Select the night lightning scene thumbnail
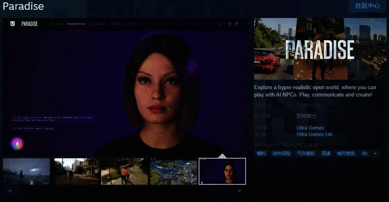This screenshot has width=389, height=202. click(26, 171)
